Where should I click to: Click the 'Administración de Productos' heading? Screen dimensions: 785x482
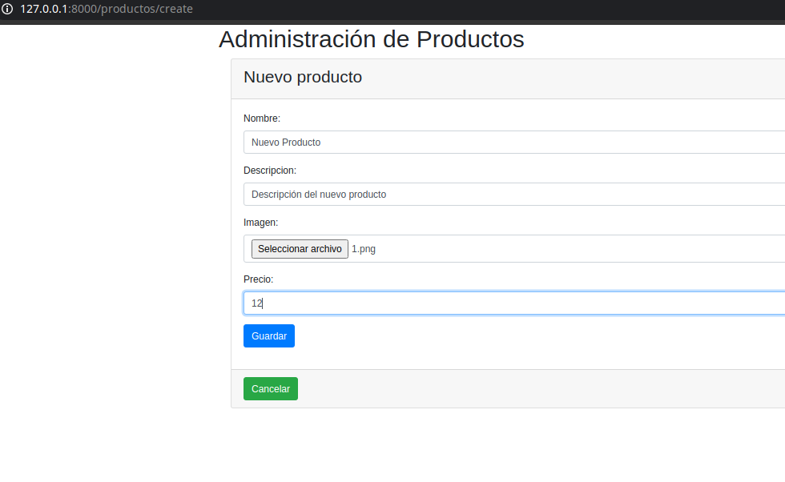[371, 39]
